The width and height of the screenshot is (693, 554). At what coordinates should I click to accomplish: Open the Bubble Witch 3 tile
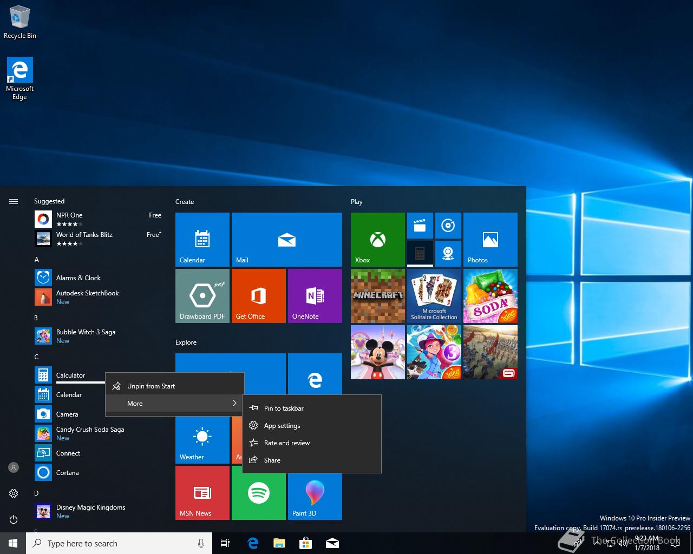tap(434, 352)
